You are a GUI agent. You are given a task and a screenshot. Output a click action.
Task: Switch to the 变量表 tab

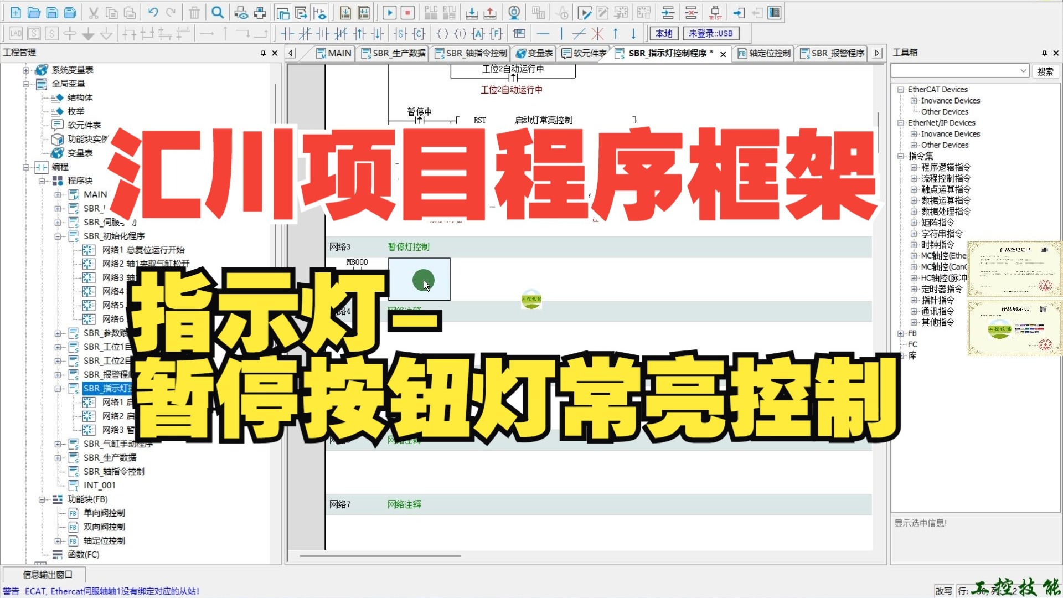[x=534, y=53]
